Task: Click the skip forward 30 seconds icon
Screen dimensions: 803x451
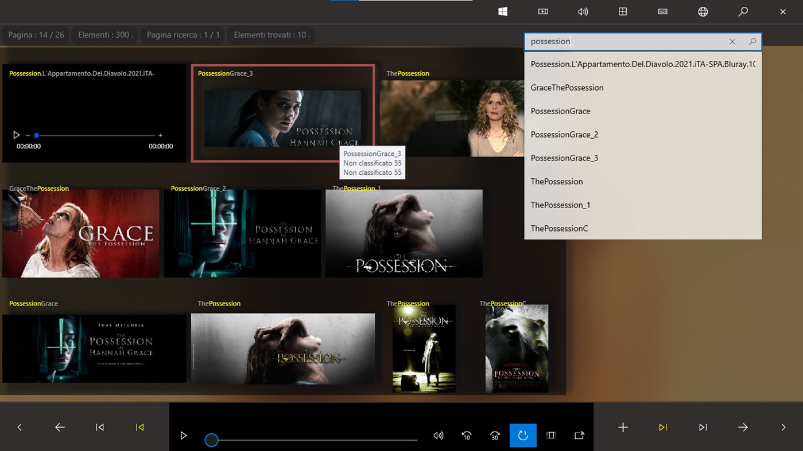Action: tap(495, 436)
